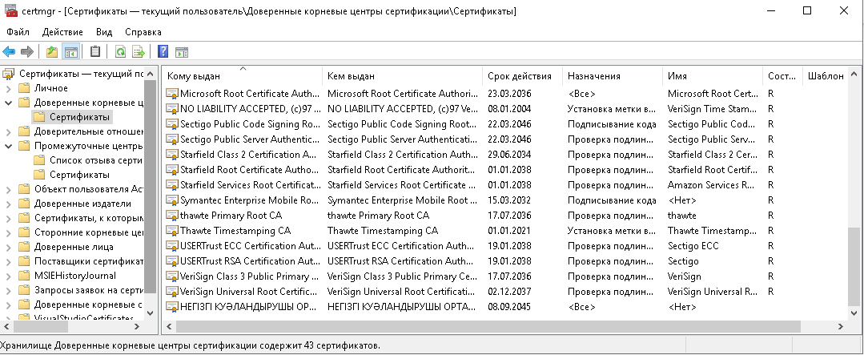Toggle the Show/Hide action pane icon
Viewport: 864px width, 355px height.
(x=182, y=52)
